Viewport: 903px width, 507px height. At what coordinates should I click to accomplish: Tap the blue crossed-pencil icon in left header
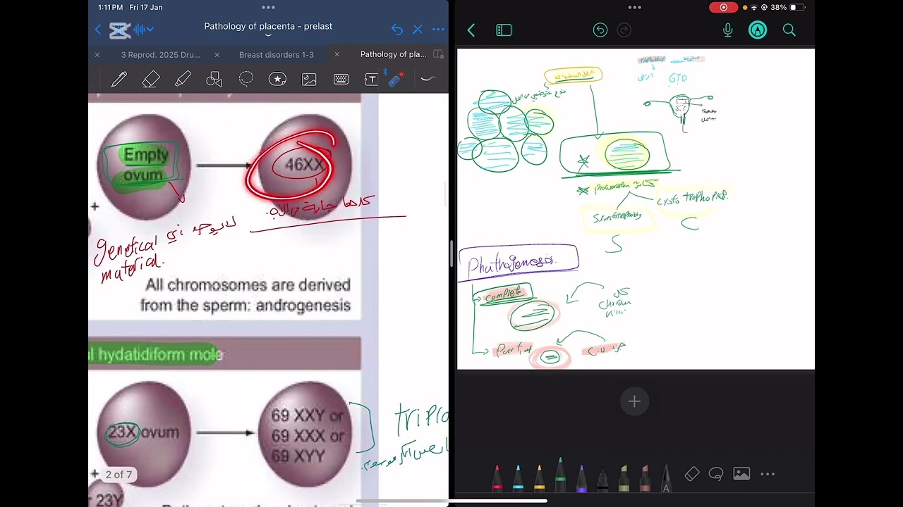[x=418, y=30]
